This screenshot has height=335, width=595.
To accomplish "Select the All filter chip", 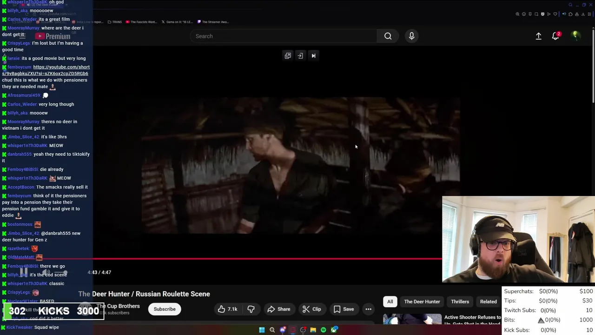I will (x=390, y=301).
